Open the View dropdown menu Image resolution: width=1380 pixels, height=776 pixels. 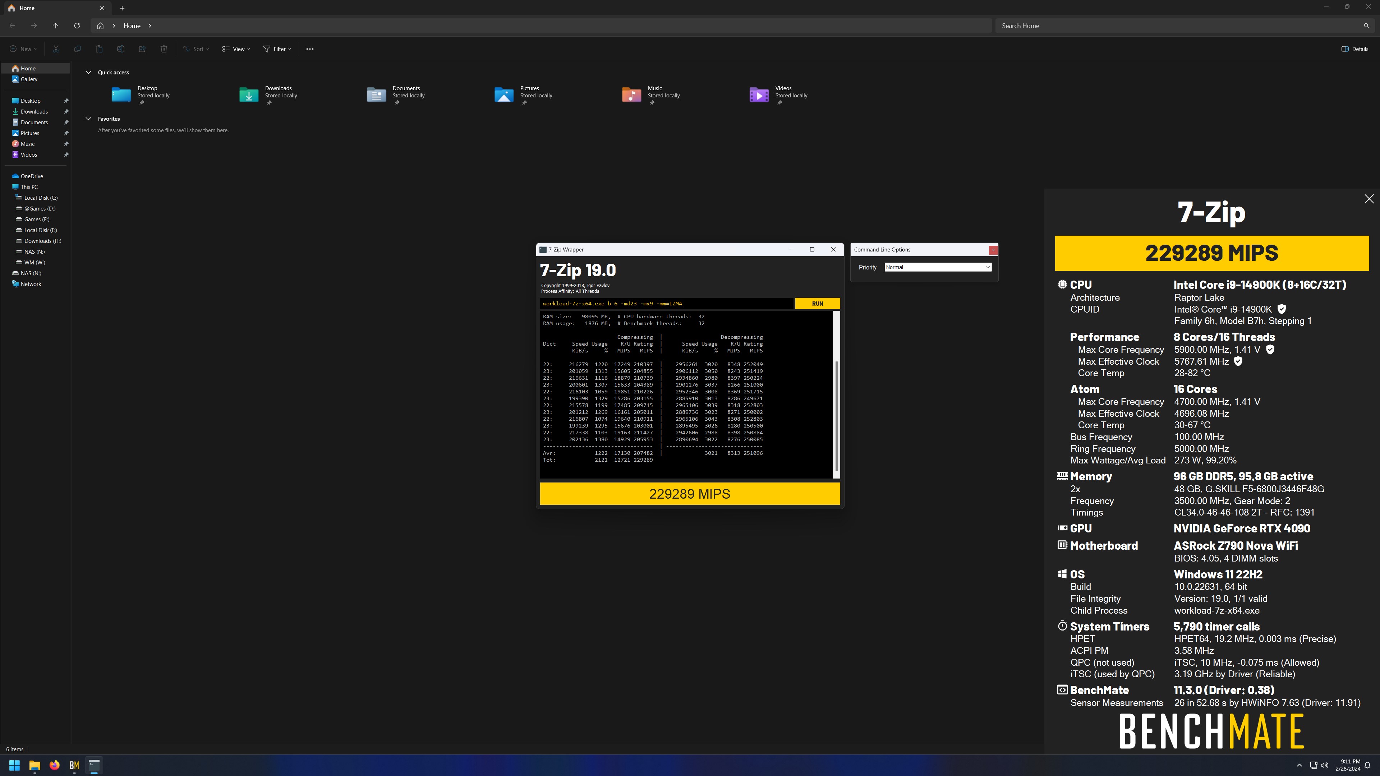click(236, 49)
